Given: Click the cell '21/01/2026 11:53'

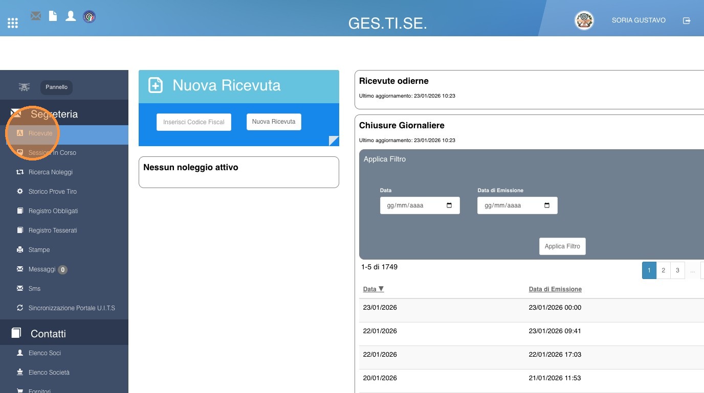Looking at the screenshot, I should [555, 378].
